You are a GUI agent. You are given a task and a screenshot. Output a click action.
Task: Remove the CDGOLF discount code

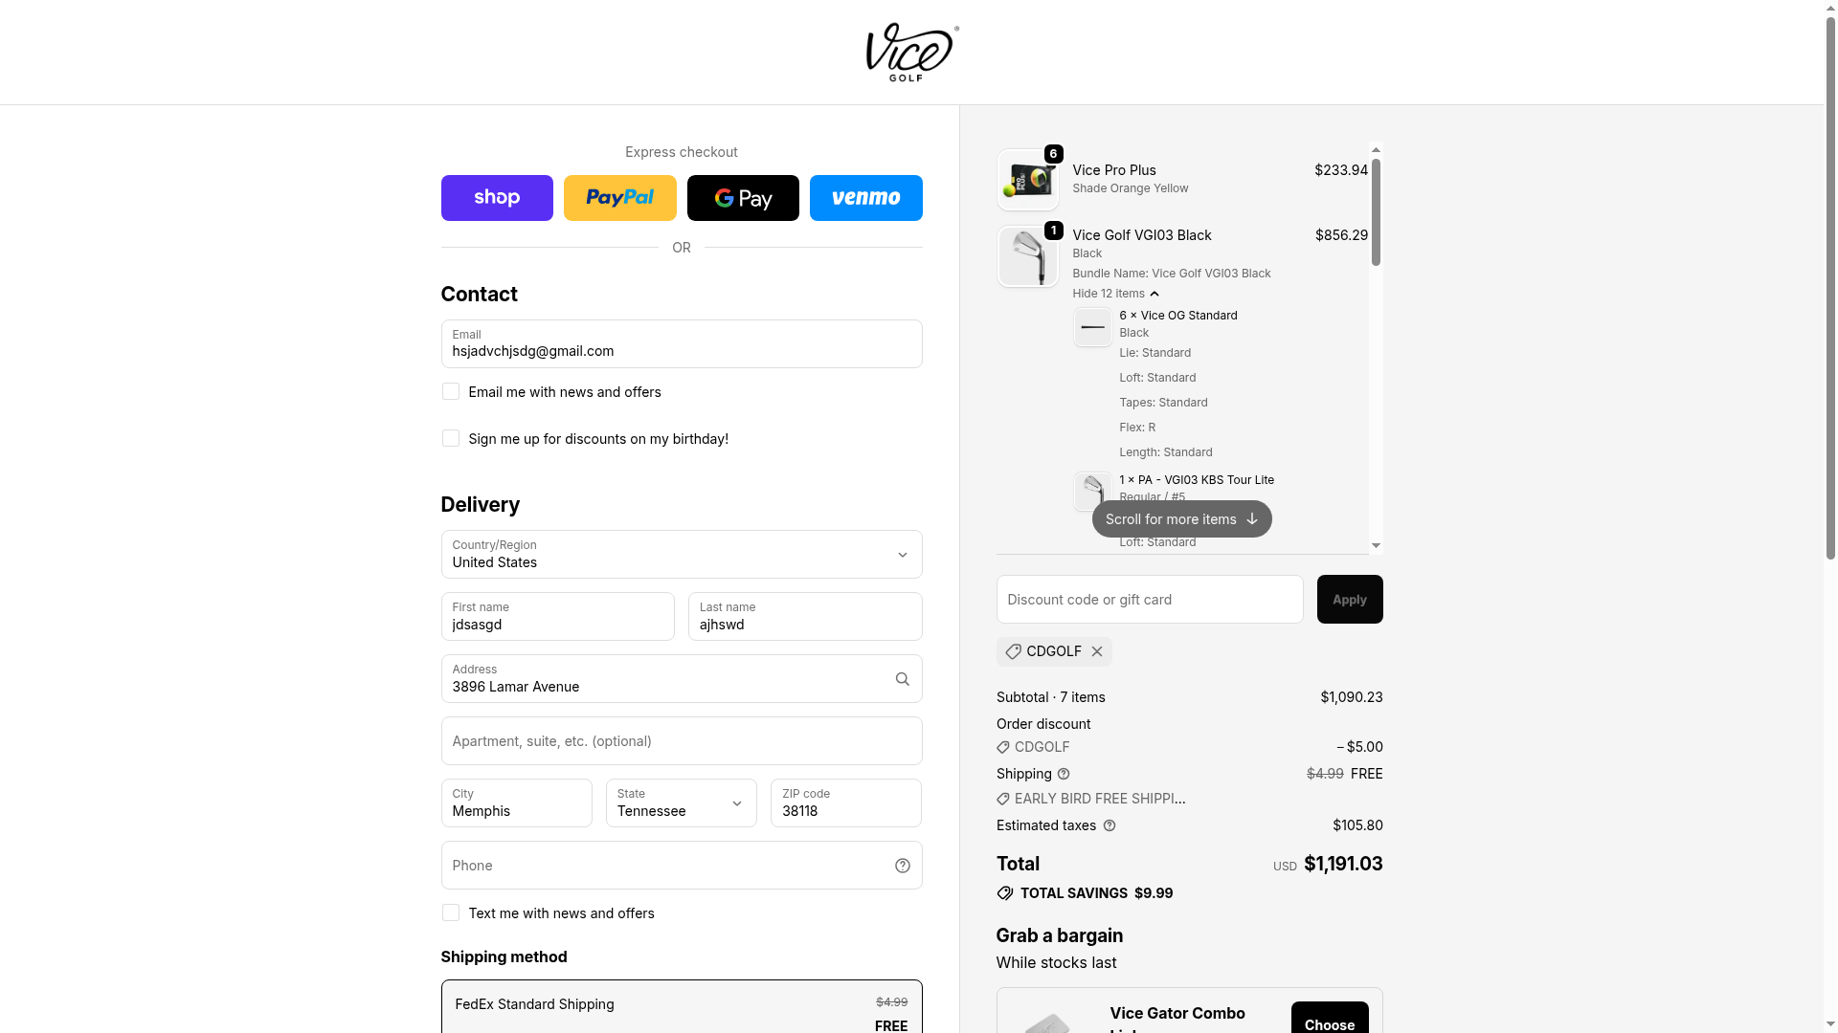click(1097, 651)
